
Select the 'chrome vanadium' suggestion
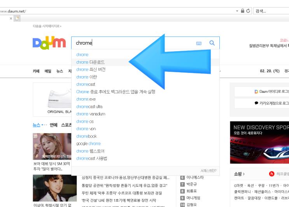(x=145, y=114)
